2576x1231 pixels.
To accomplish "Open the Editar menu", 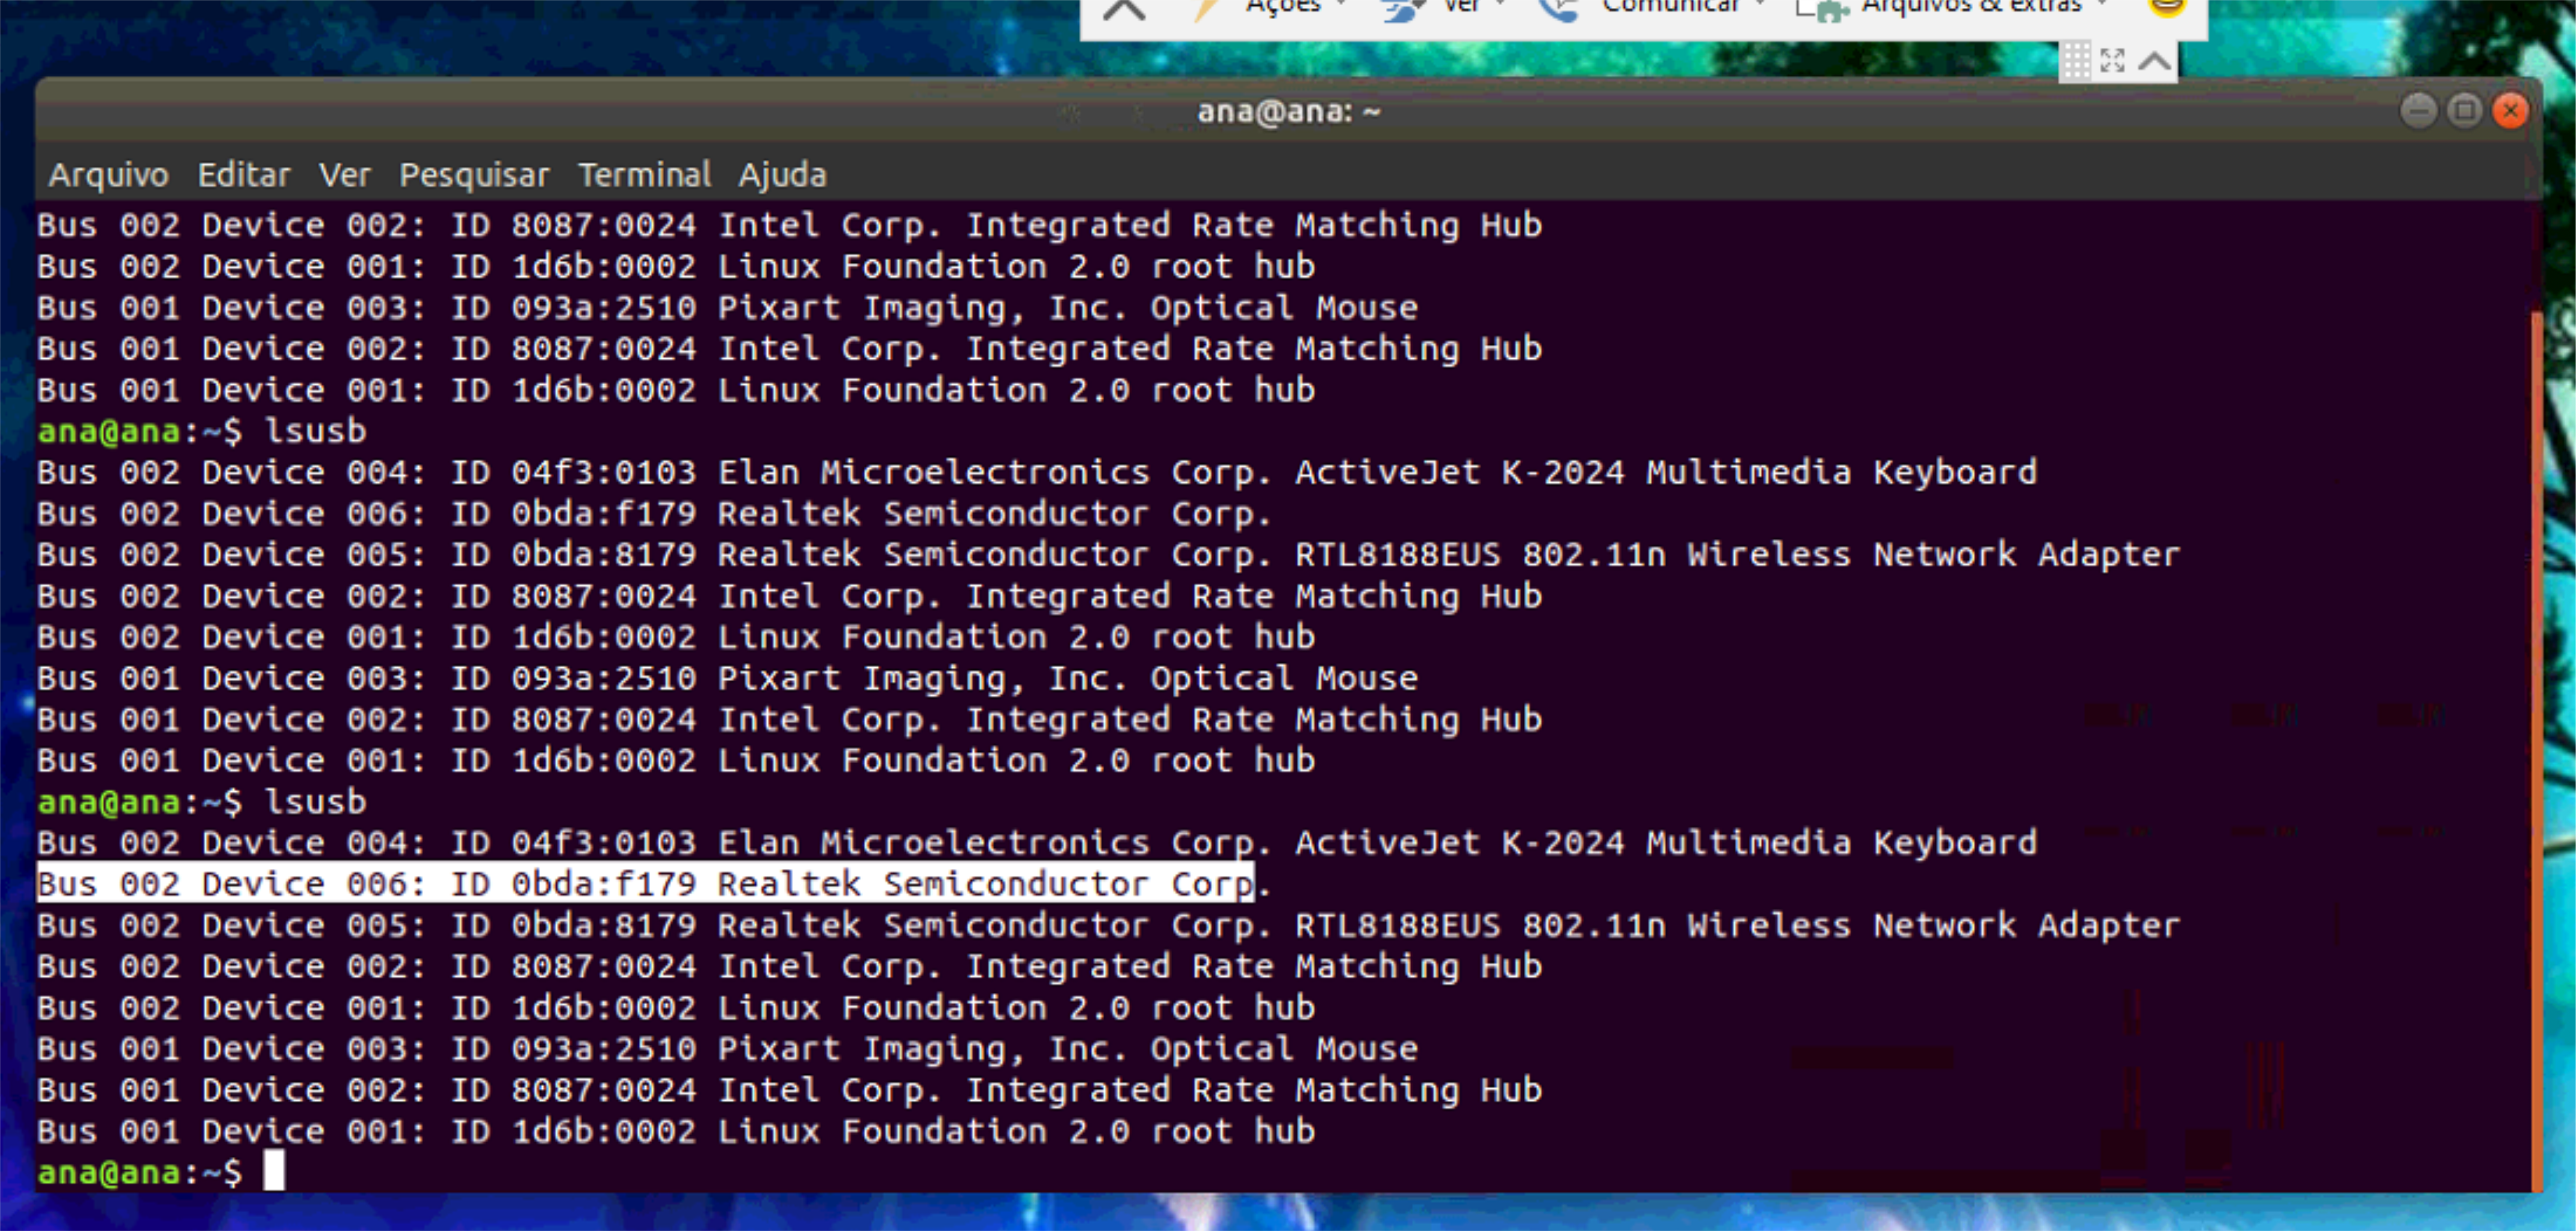I will coord(243,175).
